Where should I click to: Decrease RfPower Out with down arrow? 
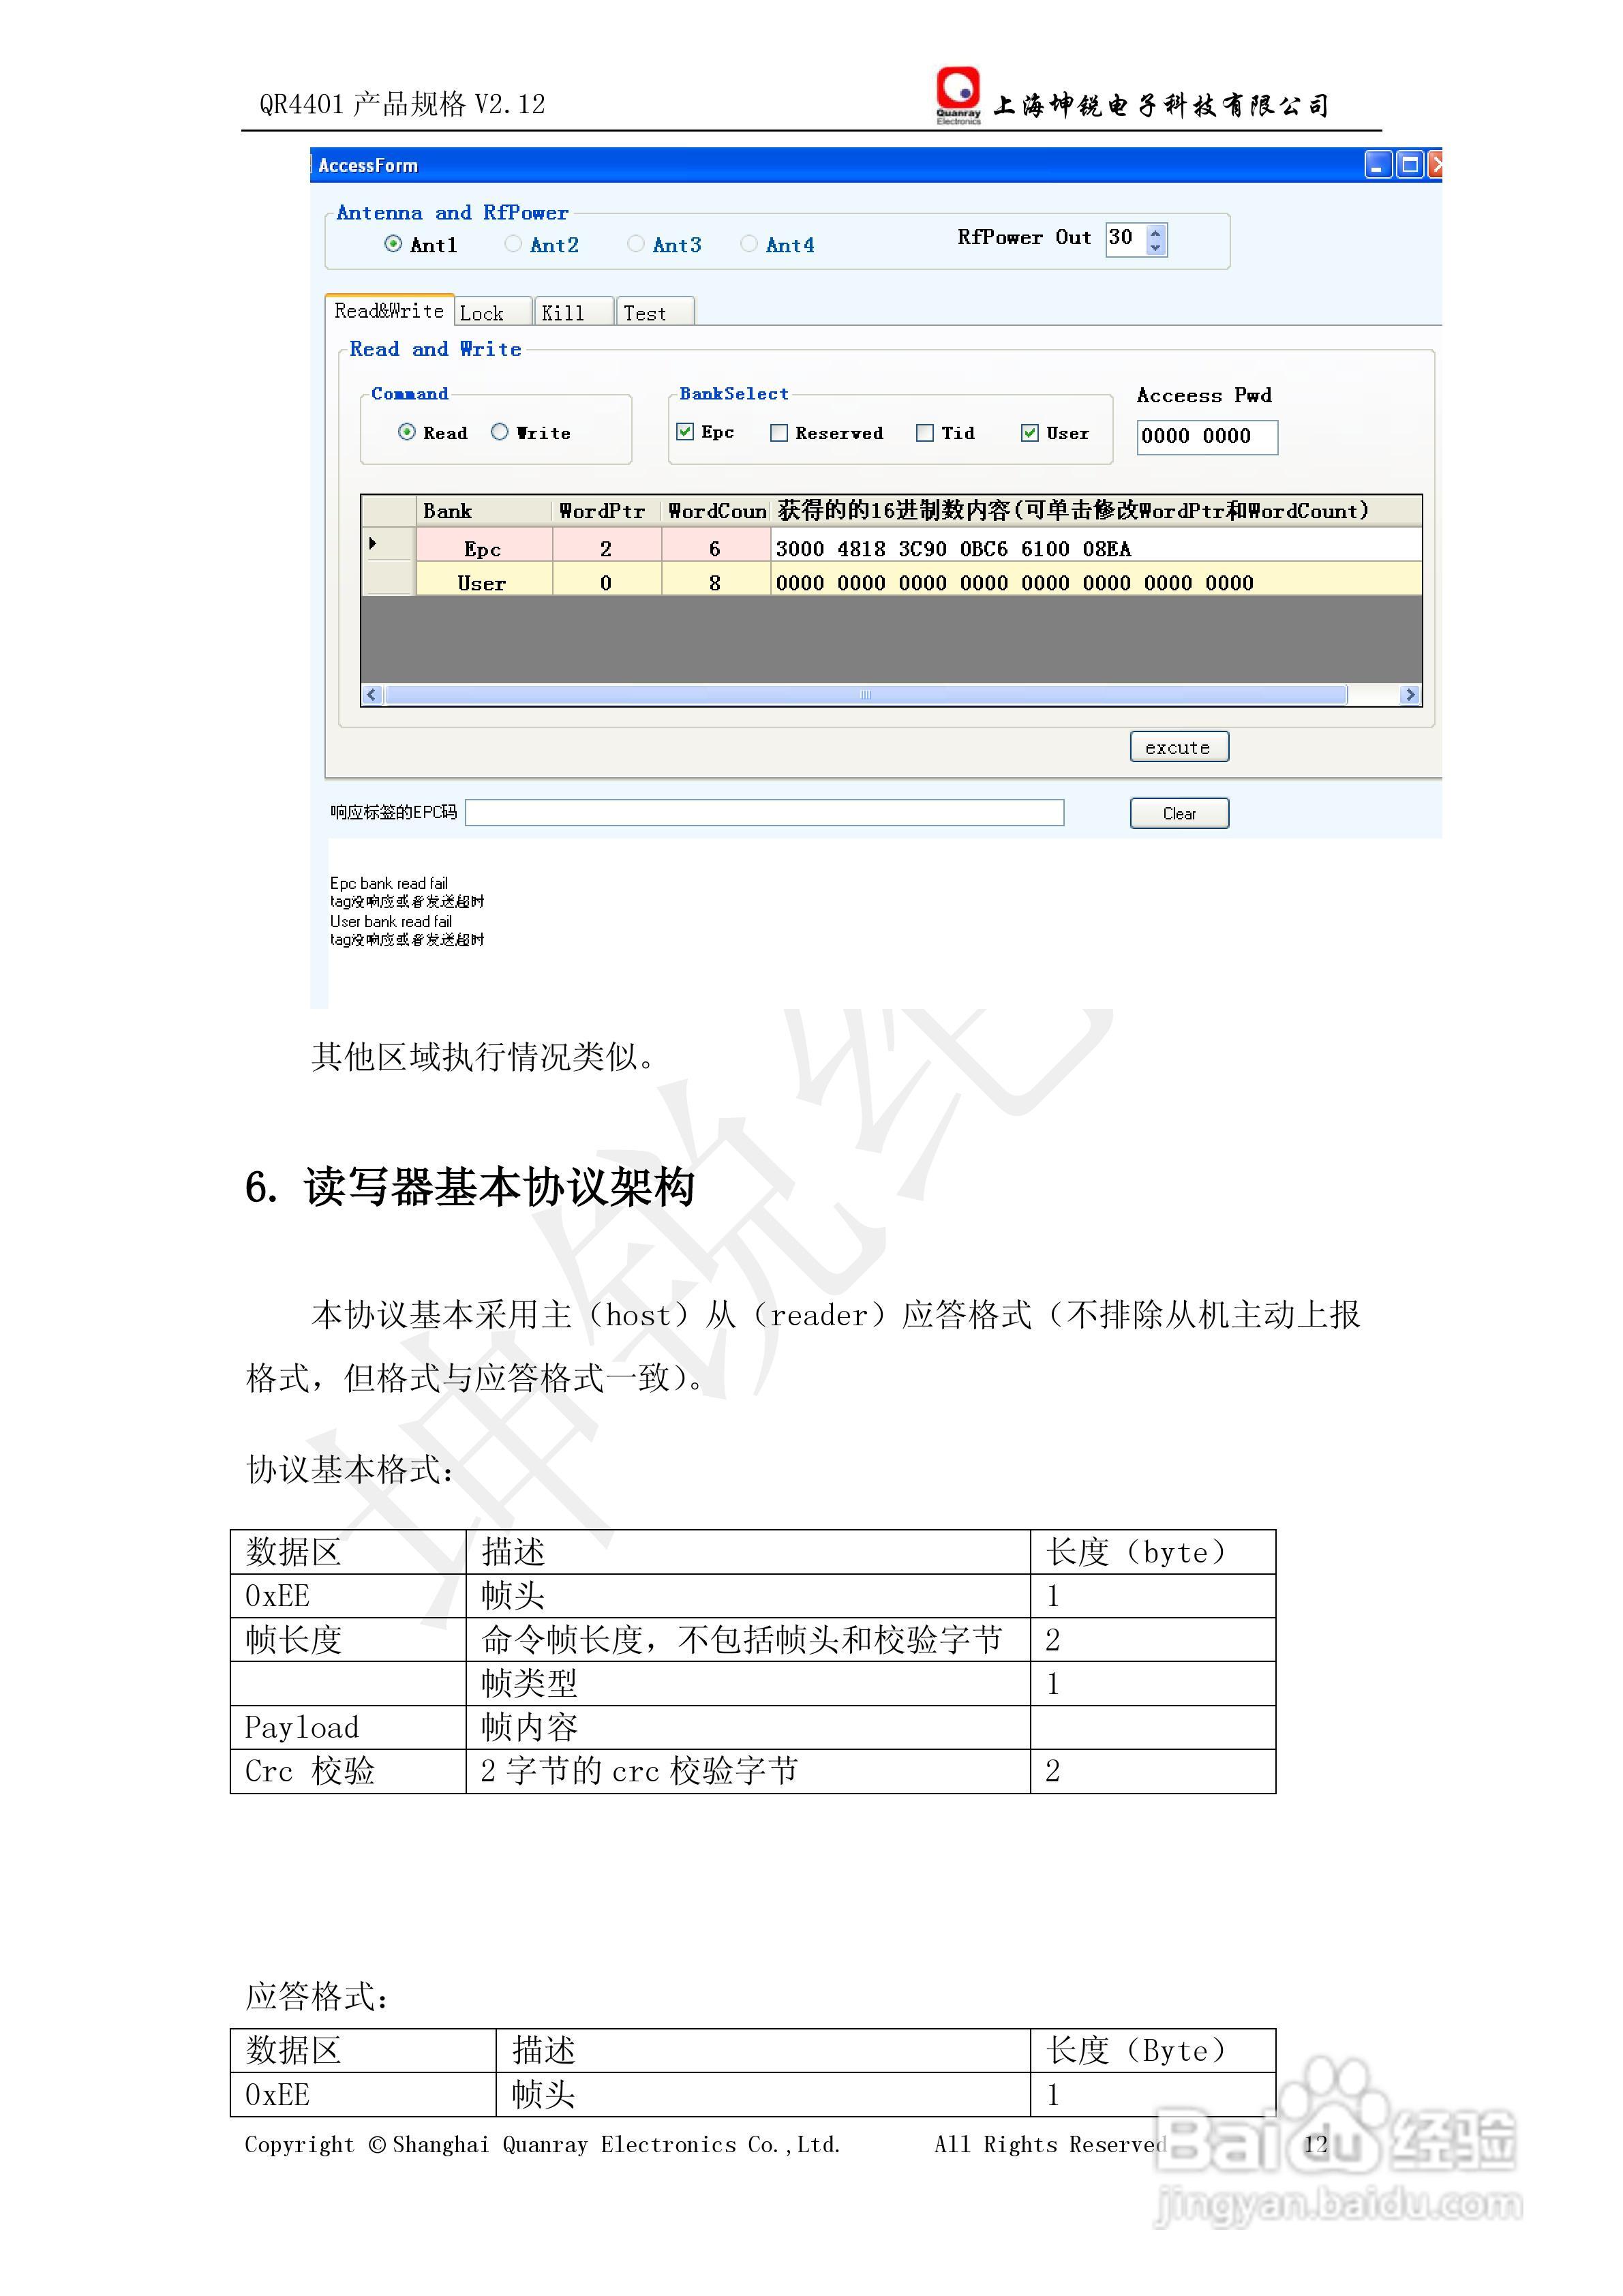click(1156, 247)
